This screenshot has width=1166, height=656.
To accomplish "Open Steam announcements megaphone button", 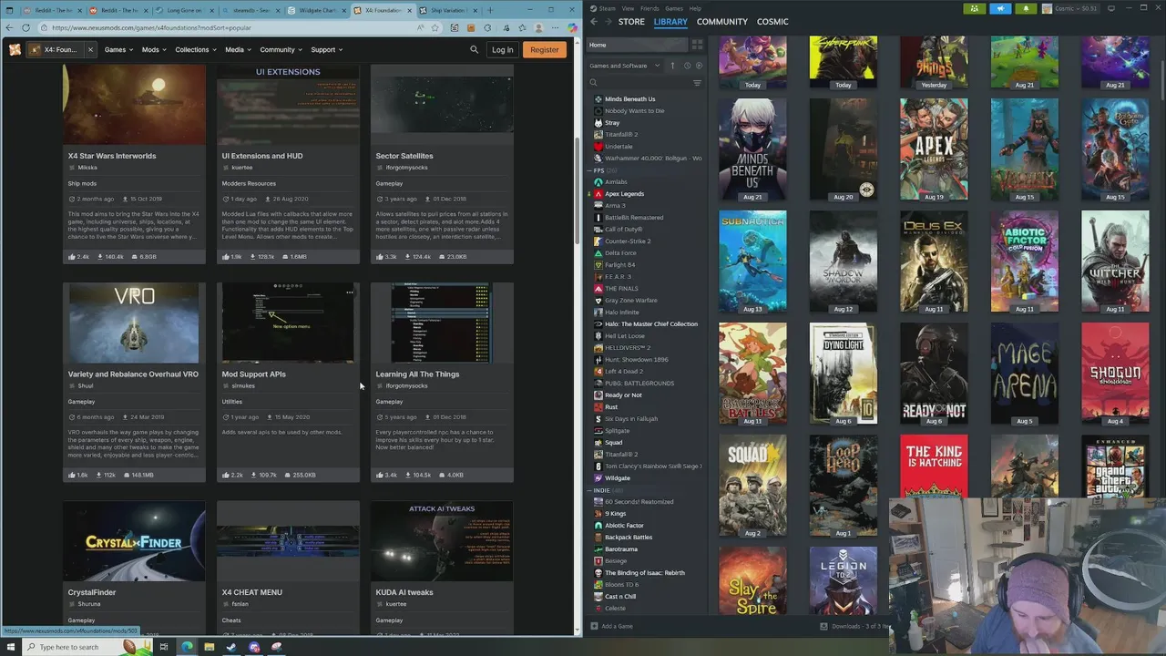I will (1000, 8).
